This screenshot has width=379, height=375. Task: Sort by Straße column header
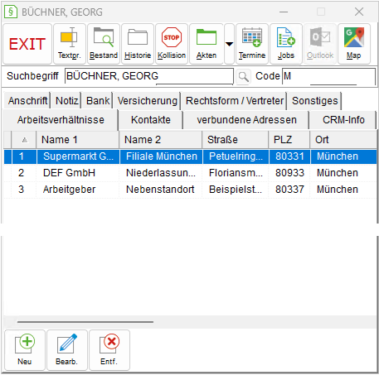click(236, 140)
